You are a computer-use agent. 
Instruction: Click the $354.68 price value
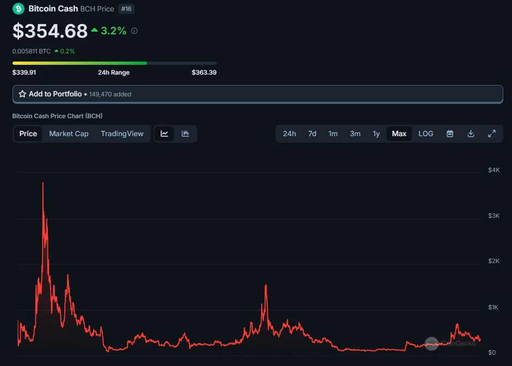pos(50,31)
